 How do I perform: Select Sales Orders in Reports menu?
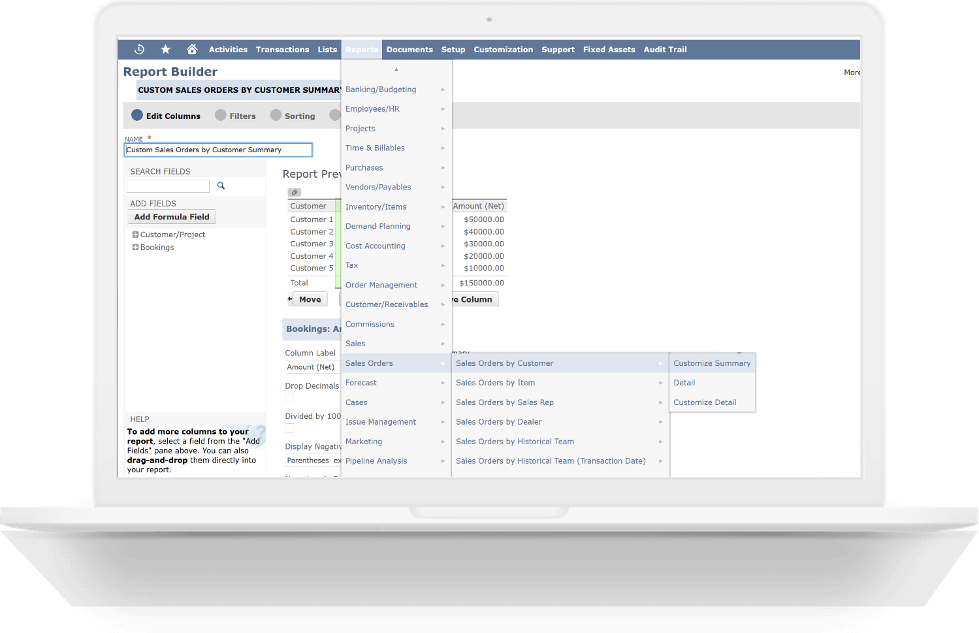396,363
